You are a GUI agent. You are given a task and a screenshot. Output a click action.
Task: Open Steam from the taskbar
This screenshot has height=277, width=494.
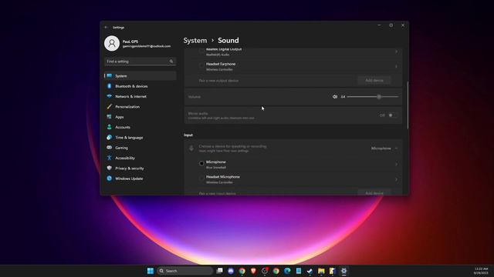click(310, 271)
